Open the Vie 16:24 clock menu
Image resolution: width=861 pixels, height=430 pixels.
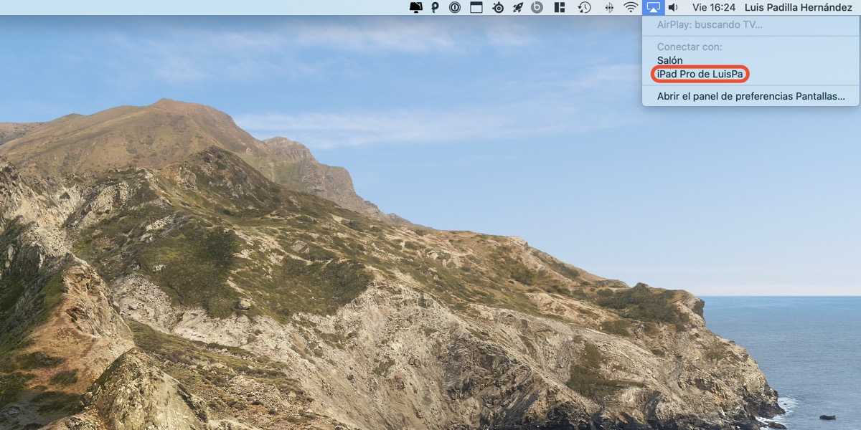(713, 7)
